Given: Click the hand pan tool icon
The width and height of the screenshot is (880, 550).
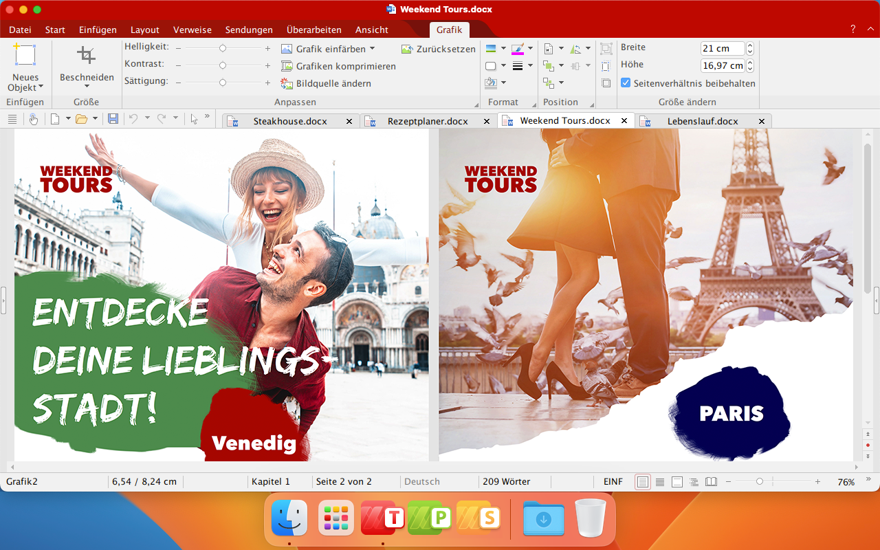Looking at the screenshot, I should point(33,119).
